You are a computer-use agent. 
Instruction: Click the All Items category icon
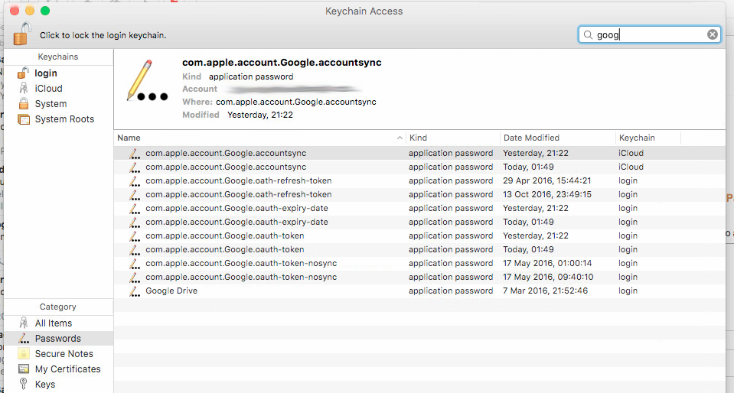(24, 323)
